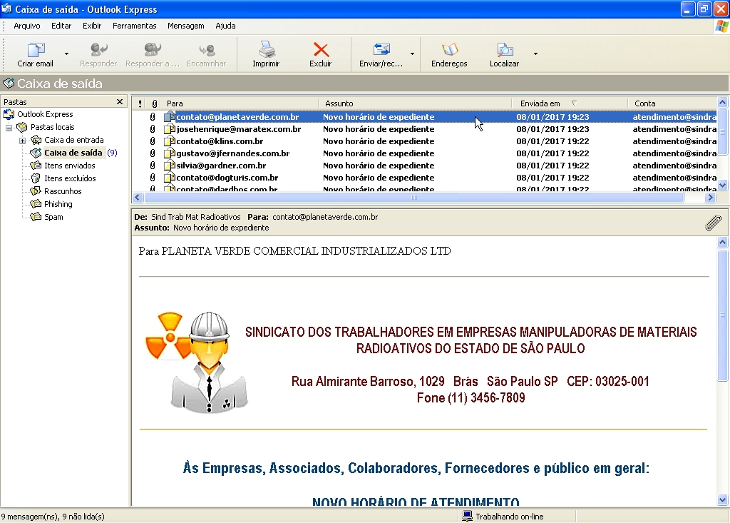The image size is (730, 523).
Task: Click the Trabalhando on-line status icon
Action: coord(467,516)
